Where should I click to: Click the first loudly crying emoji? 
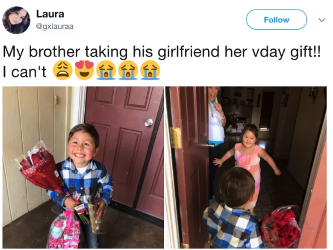(x=106, y=70)
